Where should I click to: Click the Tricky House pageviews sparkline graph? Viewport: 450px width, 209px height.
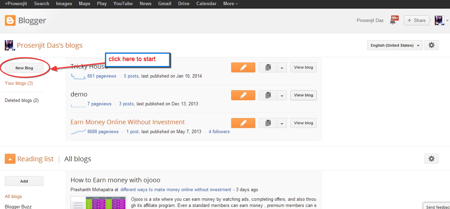click(78, 76)
